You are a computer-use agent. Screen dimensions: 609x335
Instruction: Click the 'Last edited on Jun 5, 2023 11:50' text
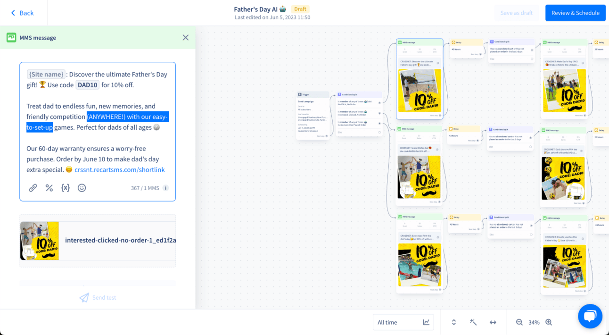(x=272, y=17)
